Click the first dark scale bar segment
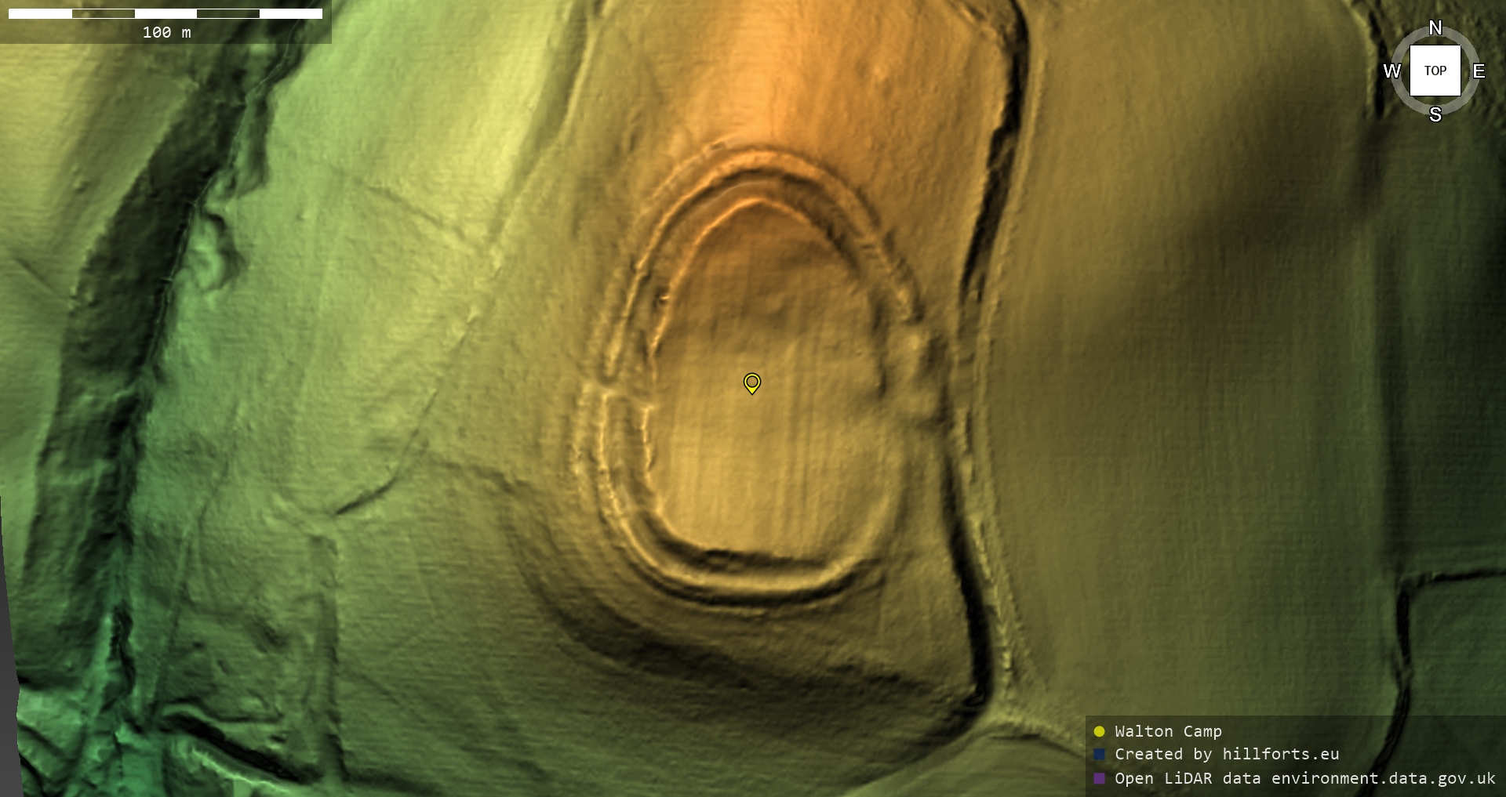The image size is (1506, 797). 103,13
